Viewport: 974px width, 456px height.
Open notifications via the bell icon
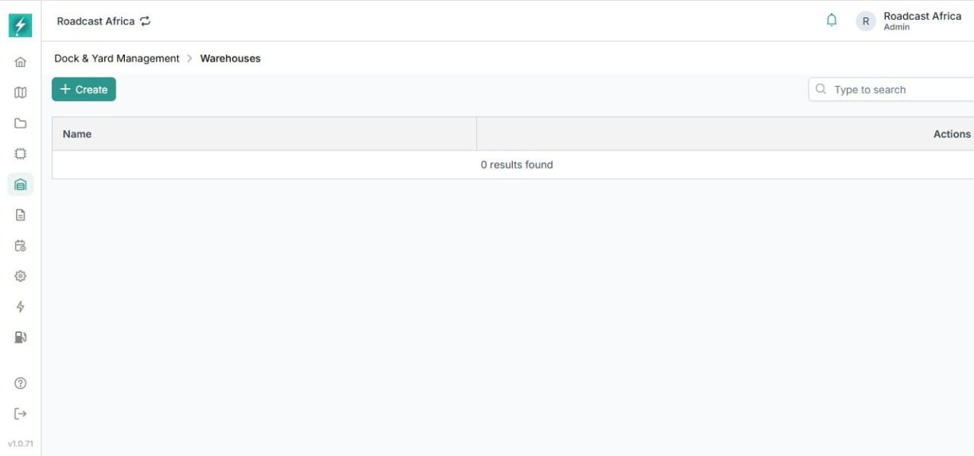tap(831, 20)
